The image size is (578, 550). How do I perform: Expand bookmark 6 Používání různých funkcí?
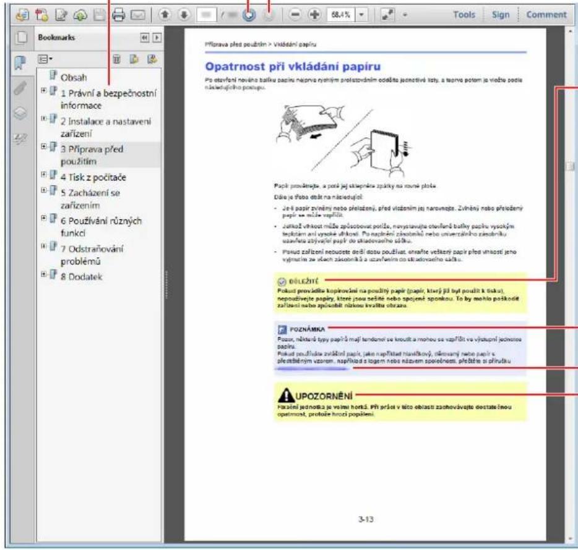point(43,218)
